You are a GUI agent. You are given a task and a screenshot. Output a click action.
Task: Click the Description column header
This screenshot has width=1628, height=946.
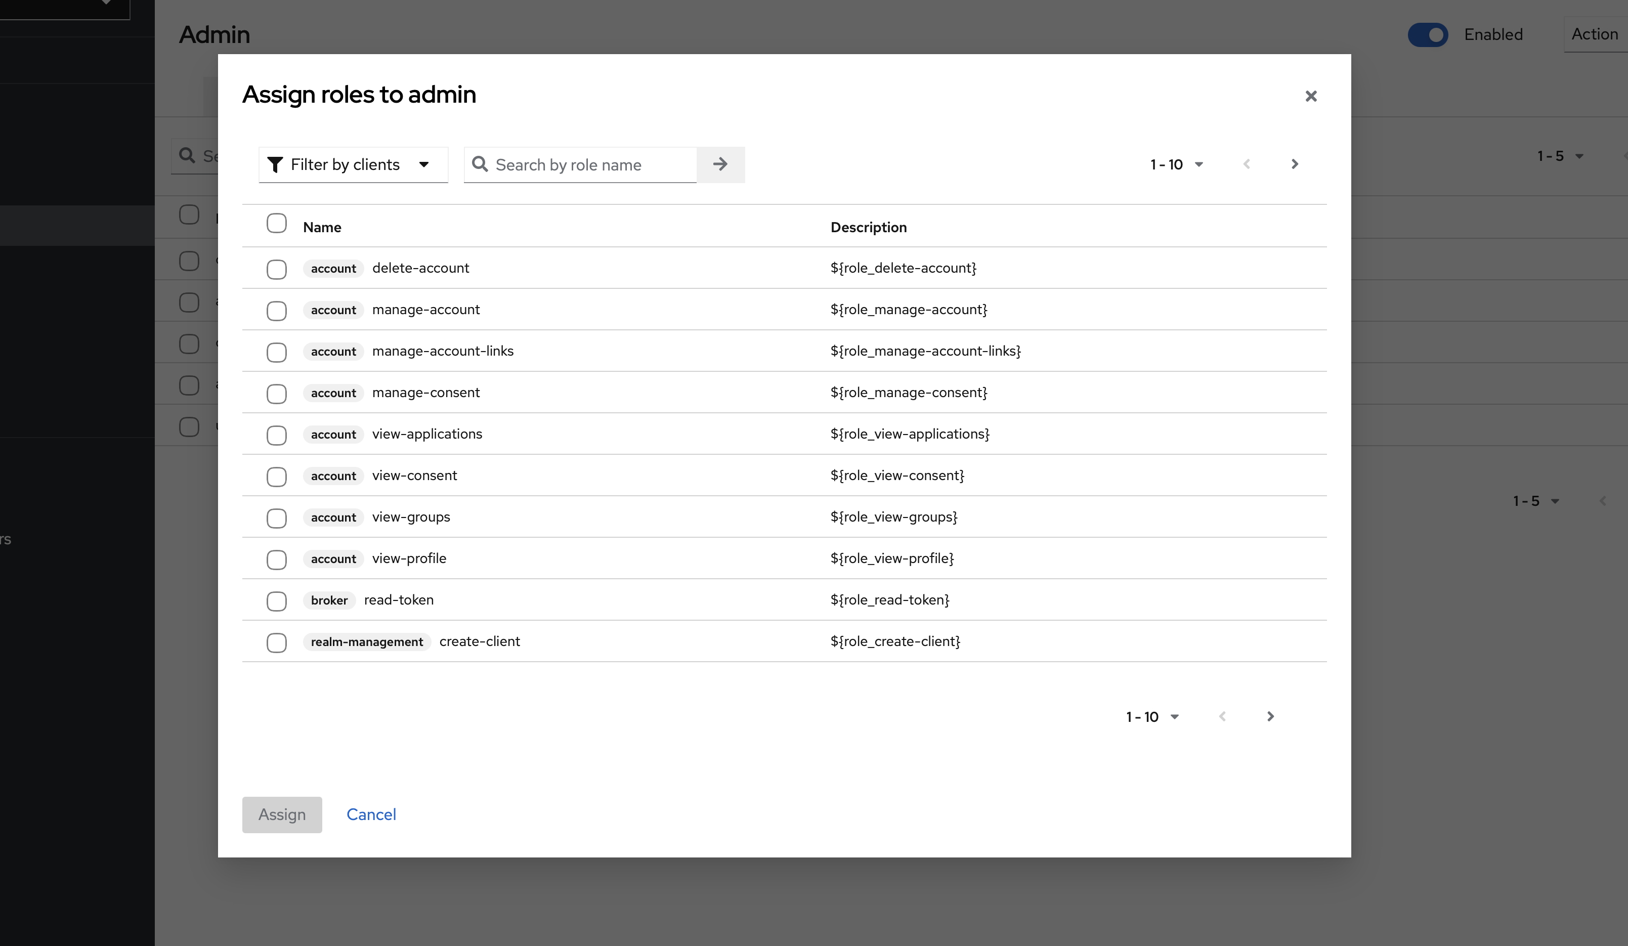tap(869, 228)
